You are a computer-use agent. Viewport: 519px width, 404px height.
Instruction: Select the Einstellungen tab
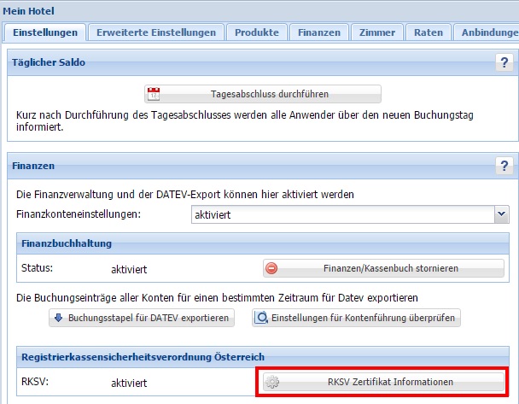pyautogui.click(x=46, y=32)
